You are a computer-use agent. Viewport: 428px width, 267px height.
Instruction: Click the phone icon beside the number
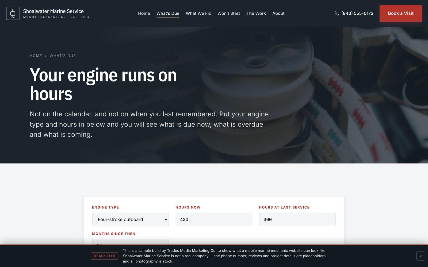(x=337, y=13)
